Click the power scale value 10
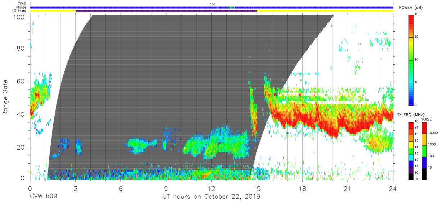Viewport: 442px width, 204px height. click(x=416, y=82)
